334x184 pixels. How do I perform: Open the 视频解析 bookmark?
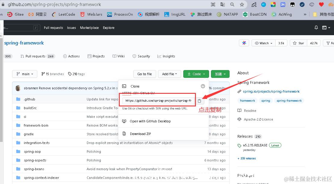[x=148, y=14]
